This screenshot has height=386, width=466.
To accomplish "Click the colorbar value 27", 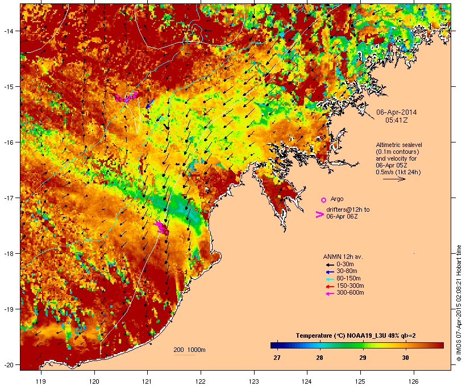I will [277, 358].
